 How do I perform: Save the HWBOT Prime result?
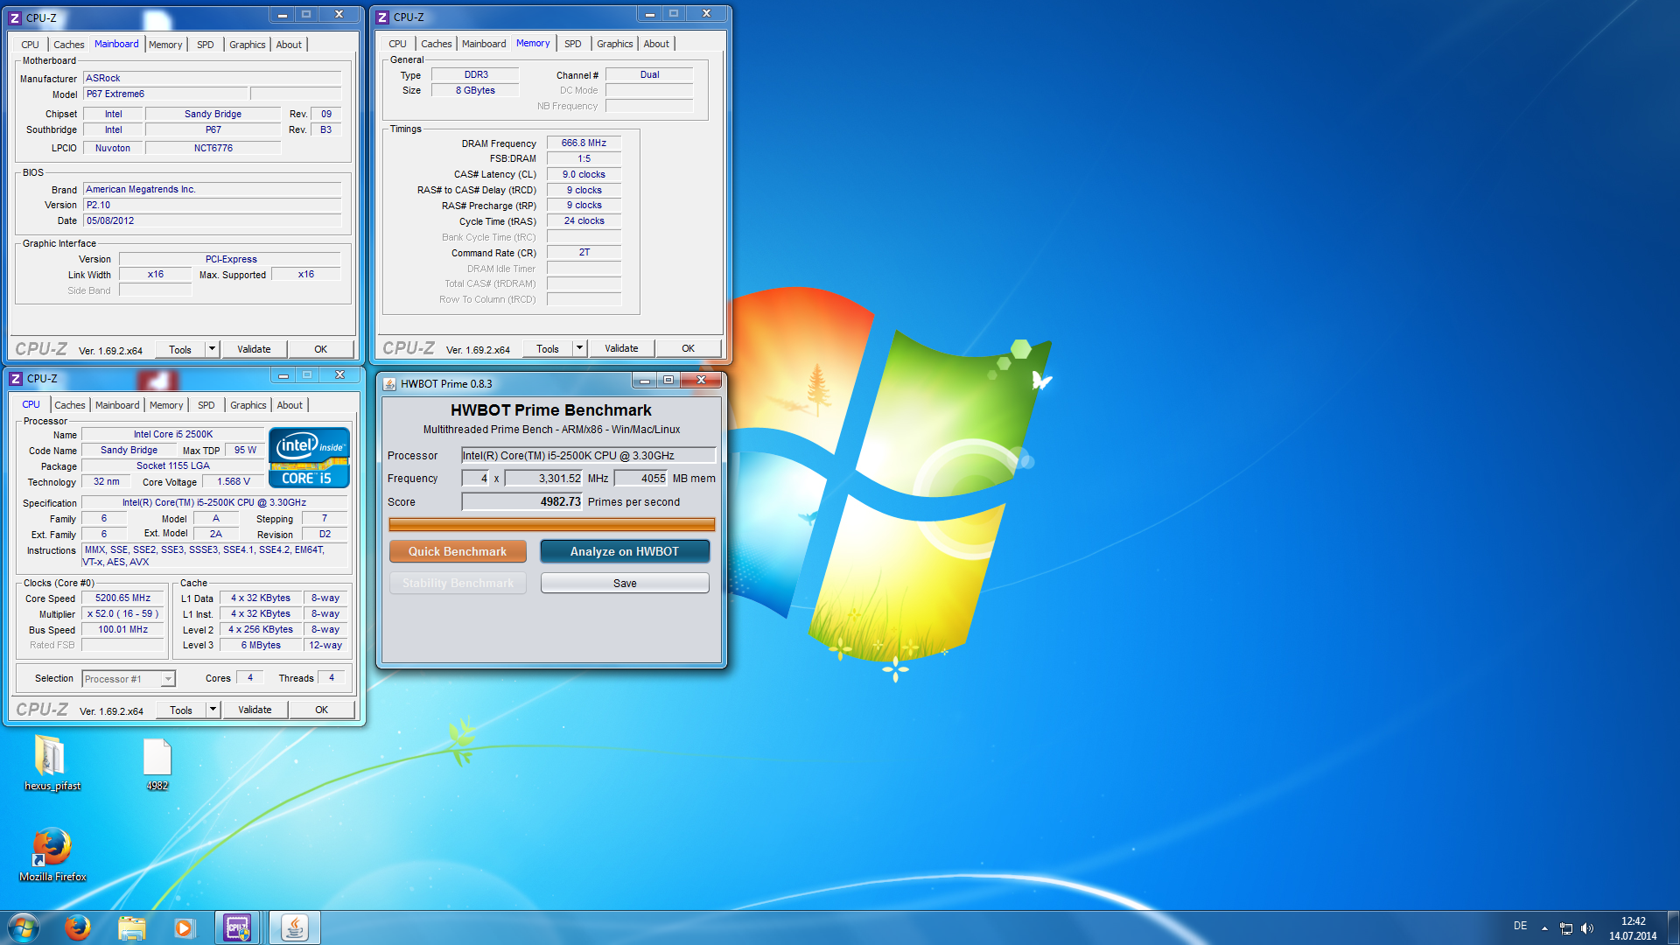coord(625,583)
